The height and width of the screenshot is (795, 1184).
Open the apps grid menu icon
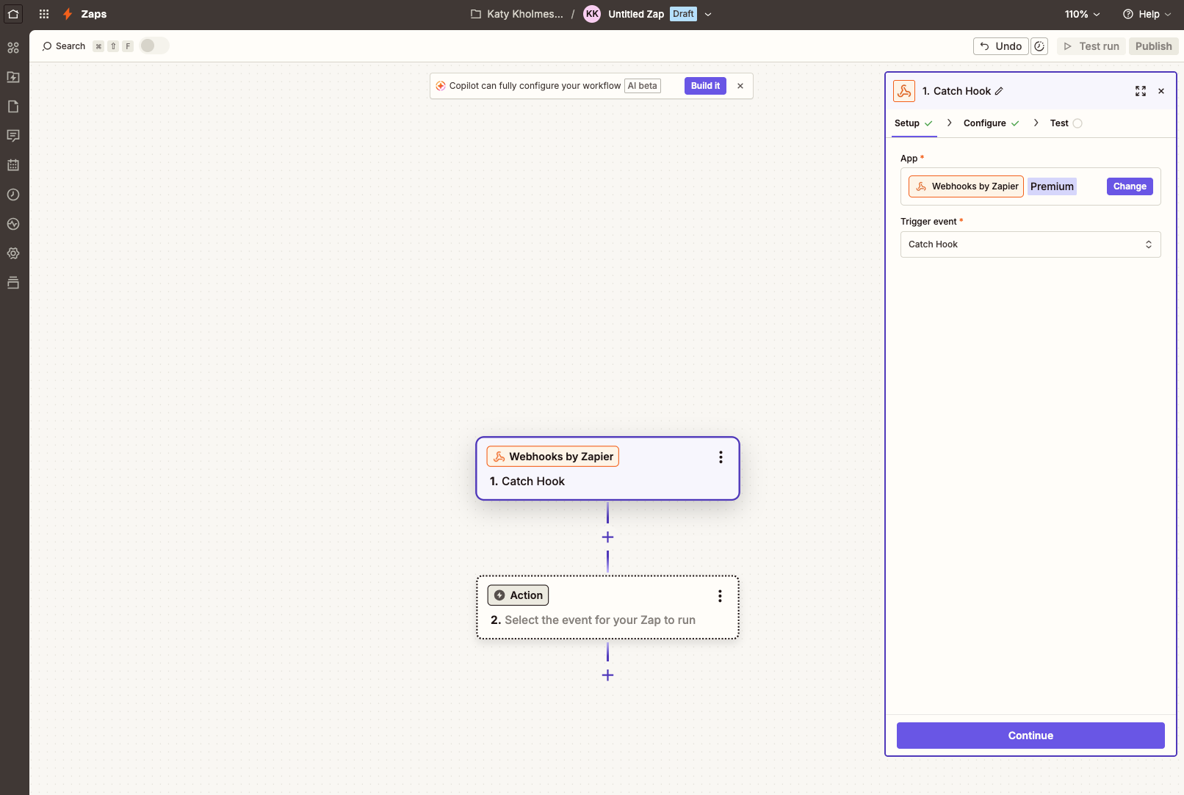pos(44,14)
